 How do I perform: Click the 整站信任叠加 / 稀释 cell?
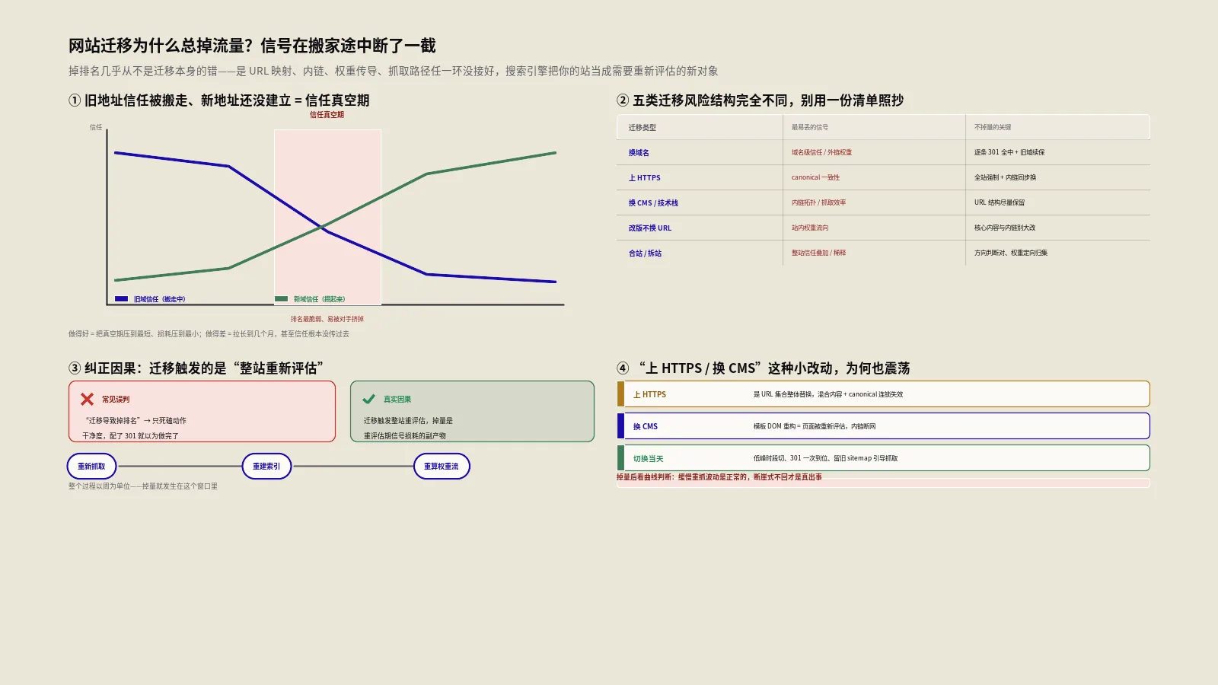pyautogui.click(x=818, y=253)
